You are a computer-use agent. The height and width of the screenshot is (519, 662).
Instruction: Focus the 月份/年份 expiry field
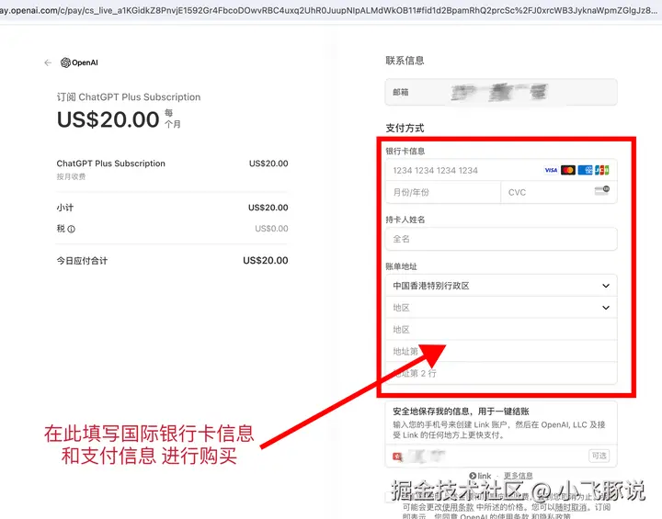443,192
